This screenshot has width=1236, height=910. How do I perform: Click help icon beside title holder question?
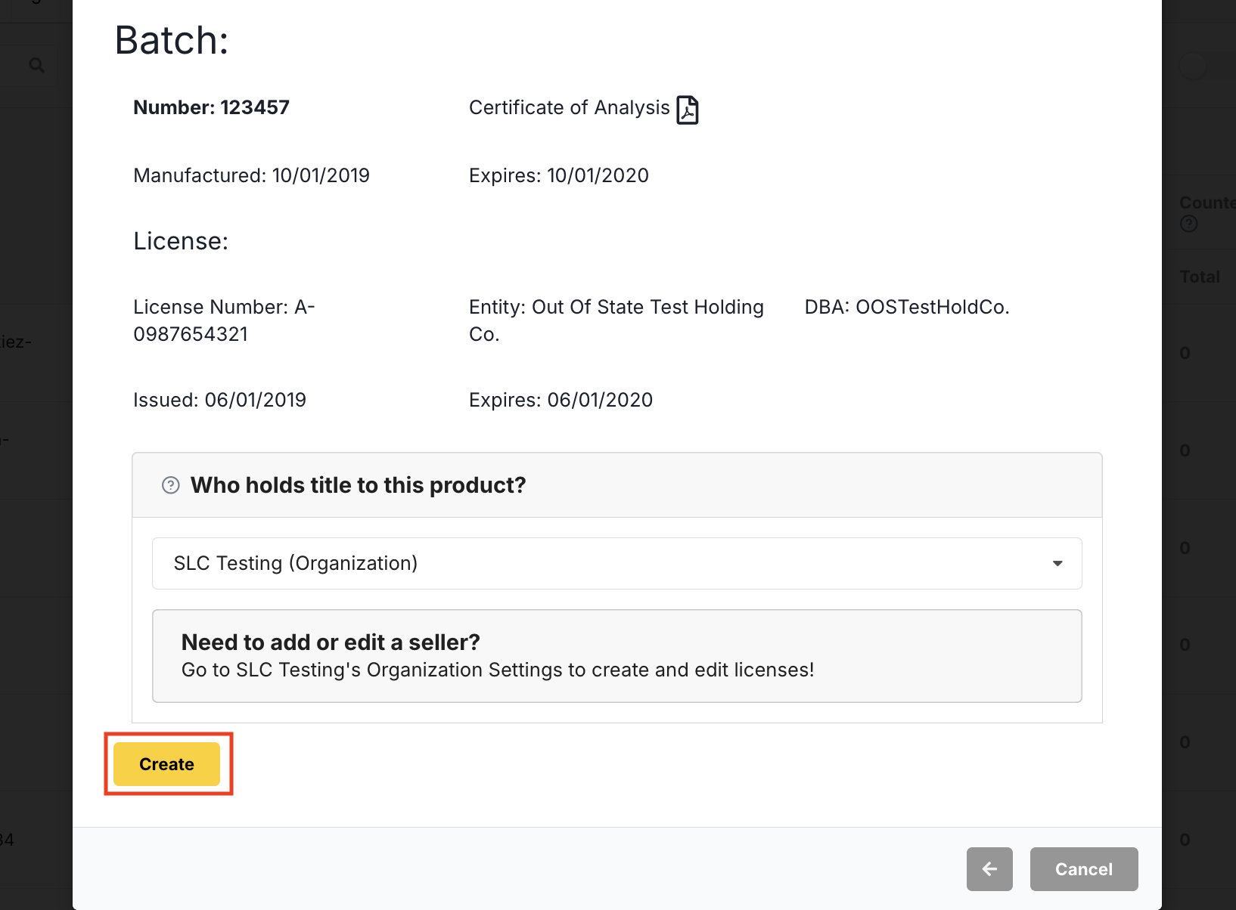[x=171, y=485]
